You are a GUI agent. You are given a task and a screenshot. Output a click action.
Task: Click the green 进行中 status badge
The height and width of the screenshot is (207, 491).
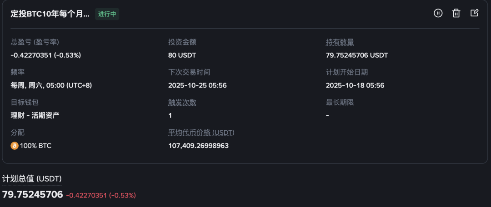[107, 14]
